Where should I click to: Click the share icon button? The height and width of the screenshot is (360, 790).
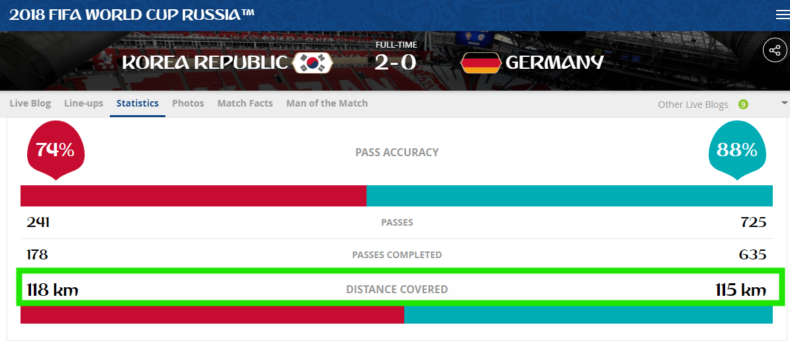click(775, 50)
